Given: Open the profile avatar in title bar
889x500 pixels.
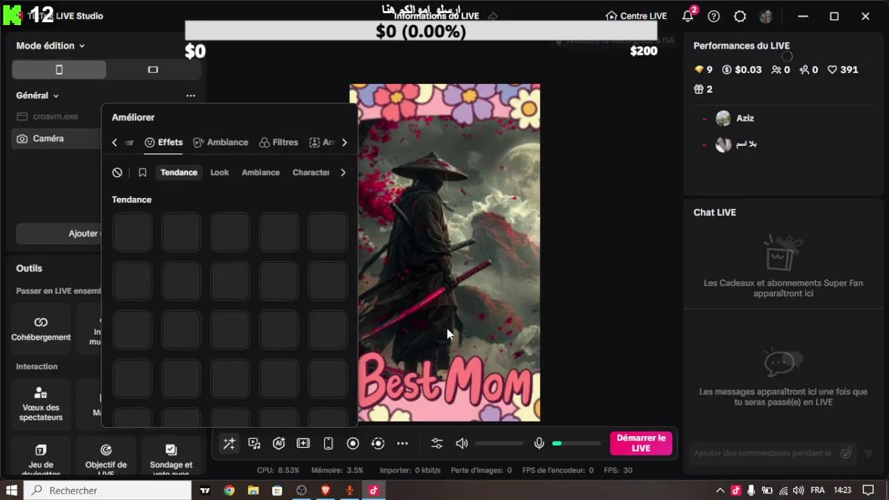Looking at the screenshot, I should 766,16.
